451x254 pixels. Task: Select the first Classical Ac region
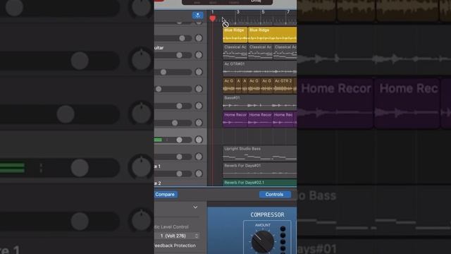[x=235, y=52]
